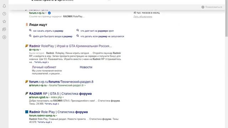The width and height of the screenshot is (228, 128).
Task: Click green URL r-rp.ru under Radmir RolePlay
Action: tap(35, 50)
